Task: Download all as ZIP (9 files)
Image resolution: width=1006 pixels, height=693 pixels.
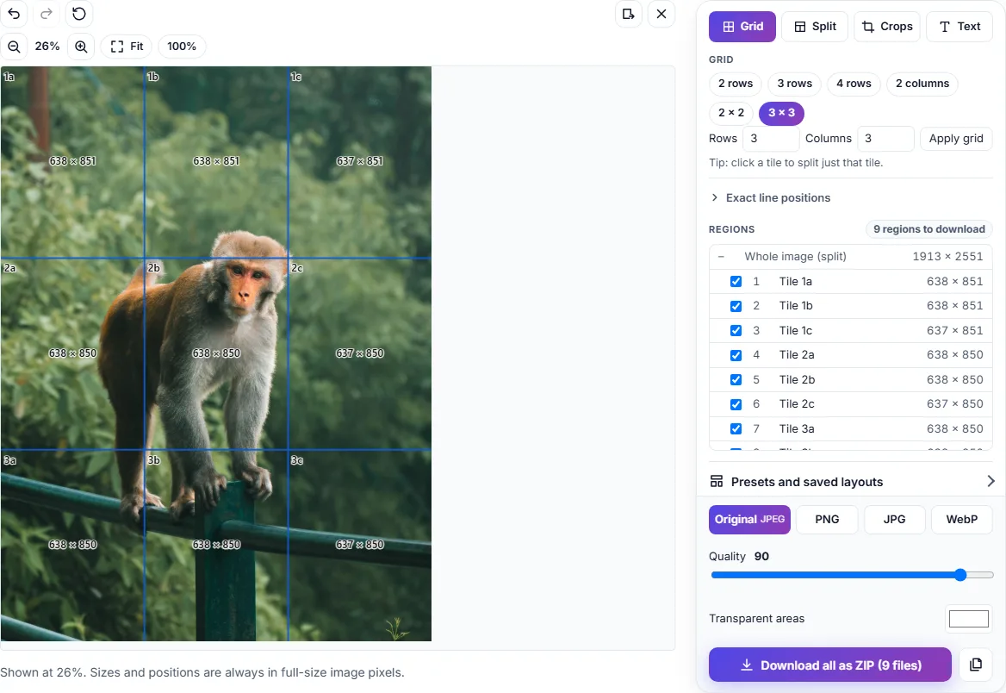Action: tap(829, 665)
